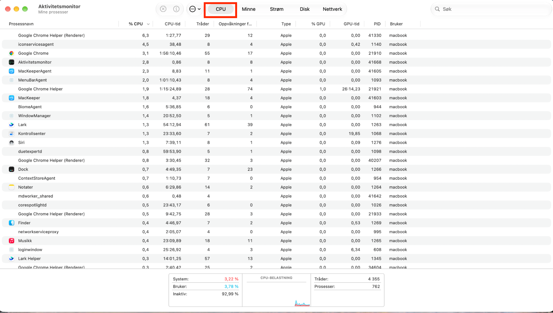Click the Lark app icon
The height and width of the screenshot is (313, 553).
pyautogui.click(x=11, y=125)
